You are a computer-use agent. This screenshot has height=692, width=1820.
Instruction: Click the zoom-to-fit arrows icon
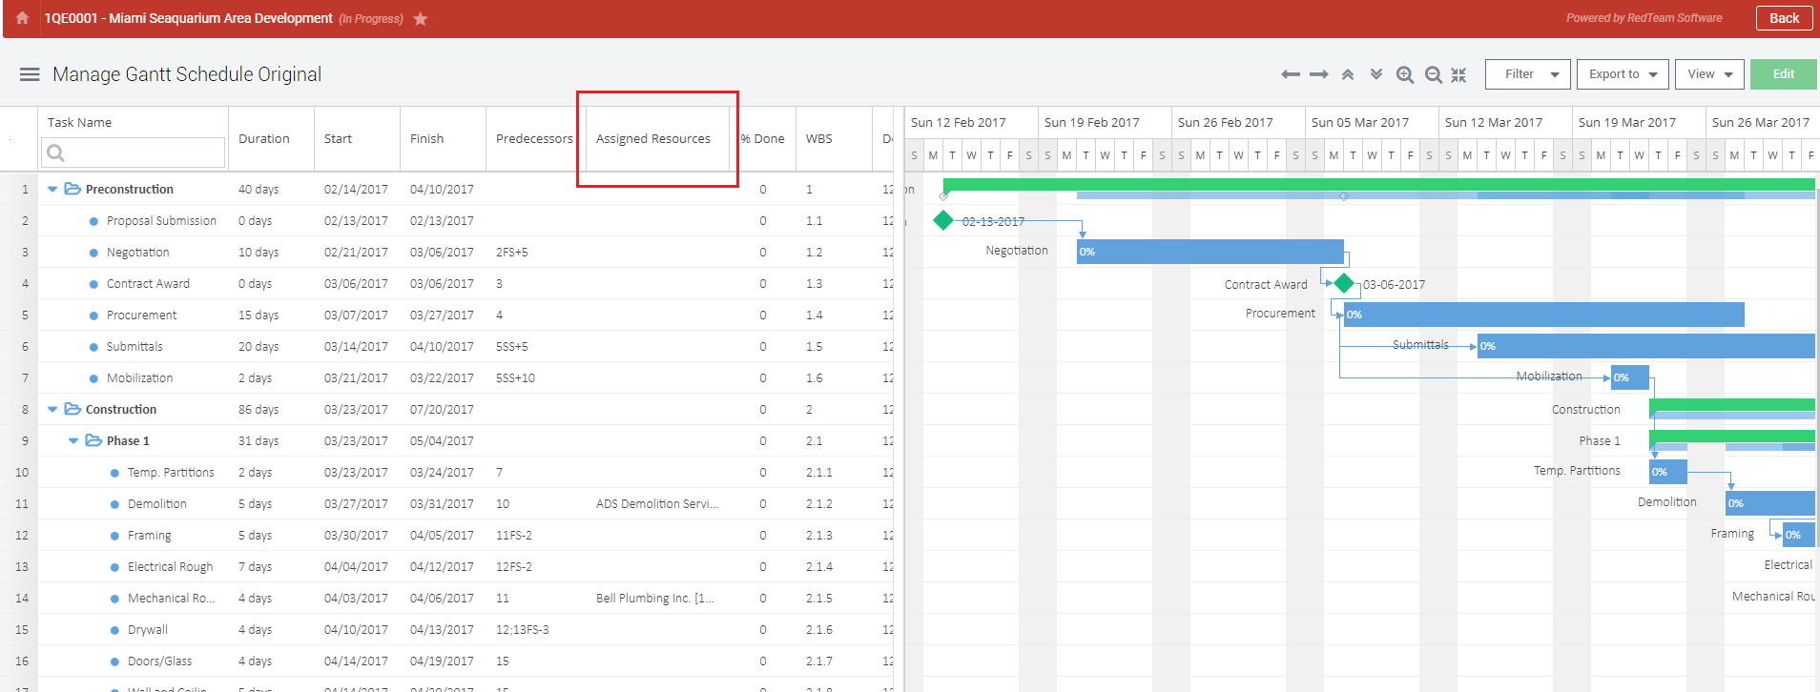coord(1458,75)
